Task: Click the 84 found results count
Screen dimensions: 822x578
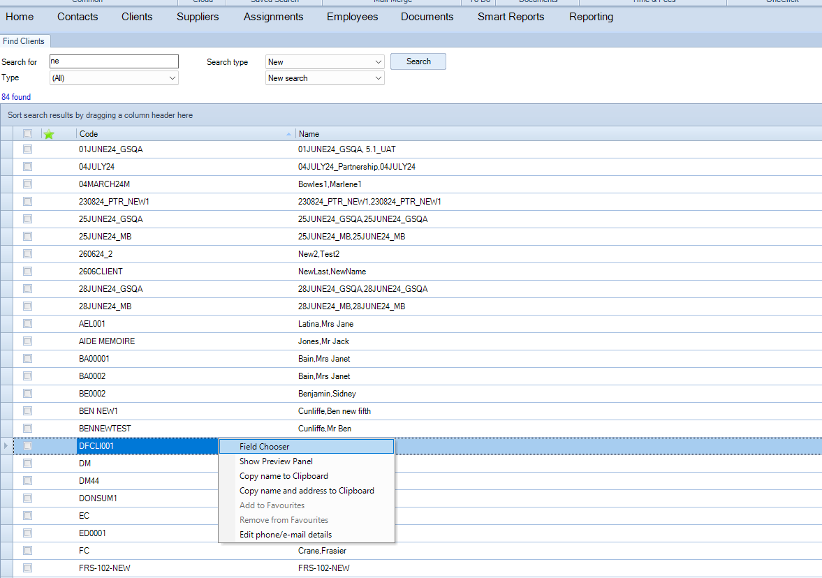Action: click(x=16, y=97)
